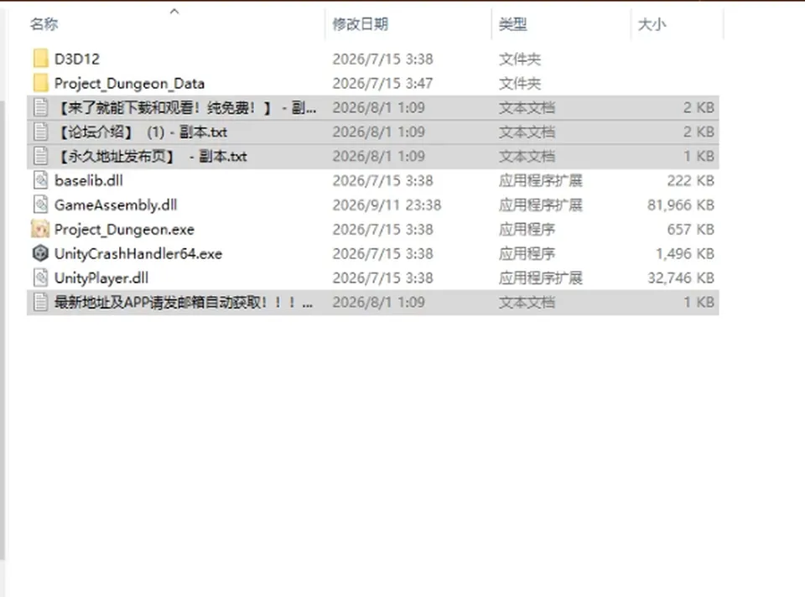Select the D3D12 folder name
Viewport: 805px width, 597px height.
click(77, 59)
